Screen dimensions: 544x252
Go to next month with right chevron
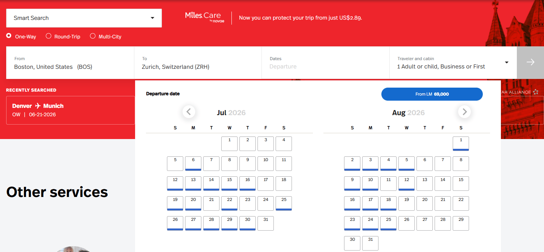[465, 112]
